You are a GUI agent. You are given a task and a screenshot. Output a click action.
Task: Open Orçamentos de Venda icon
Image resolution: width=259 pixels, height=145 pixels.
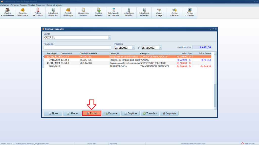[83, 12]
